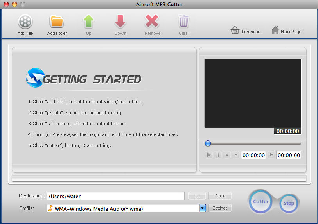Start cutting with the round Cutter button

pos(261,202)
